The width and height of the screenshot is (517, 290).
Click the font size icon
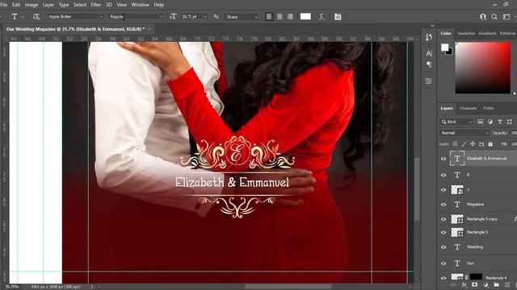[x=173, y=16]
